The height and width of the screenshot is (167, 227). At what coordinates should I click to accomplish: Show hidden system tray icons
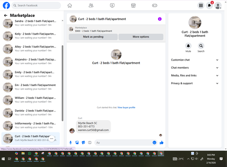click(x=188, y=159)
